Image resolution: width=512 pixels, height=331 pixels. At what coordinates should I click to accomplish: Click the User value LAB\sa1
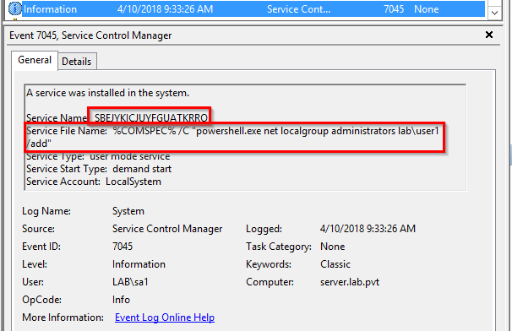(130, 282)
